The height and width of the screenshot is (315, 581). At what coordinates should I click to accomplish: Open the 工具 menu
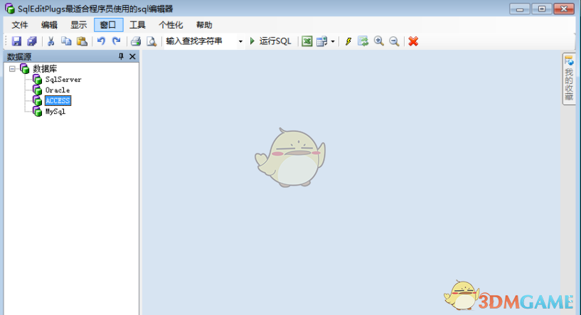click(137, 25)
